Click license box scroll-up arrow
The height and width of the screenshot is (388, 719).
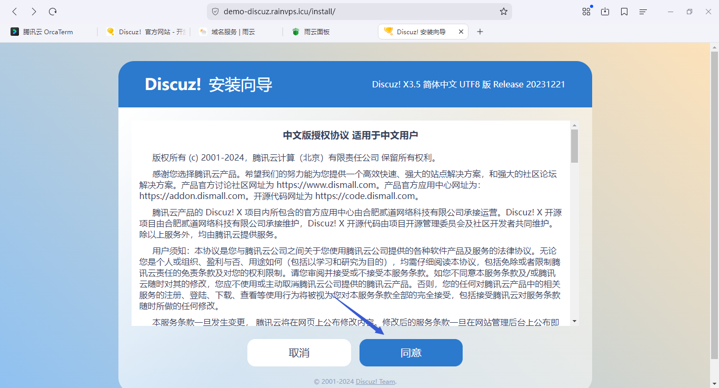(x=574, y=125)
